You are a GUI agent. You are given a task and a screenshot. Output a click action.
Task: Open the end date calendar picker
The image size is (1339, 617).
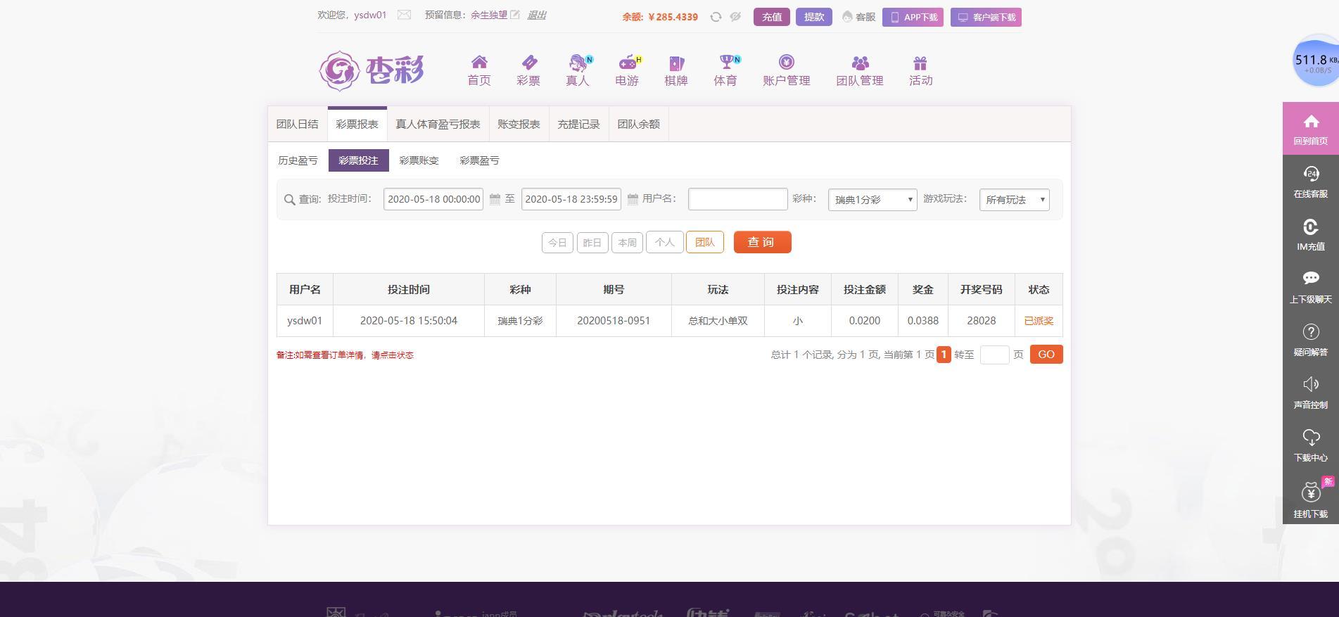633,199
